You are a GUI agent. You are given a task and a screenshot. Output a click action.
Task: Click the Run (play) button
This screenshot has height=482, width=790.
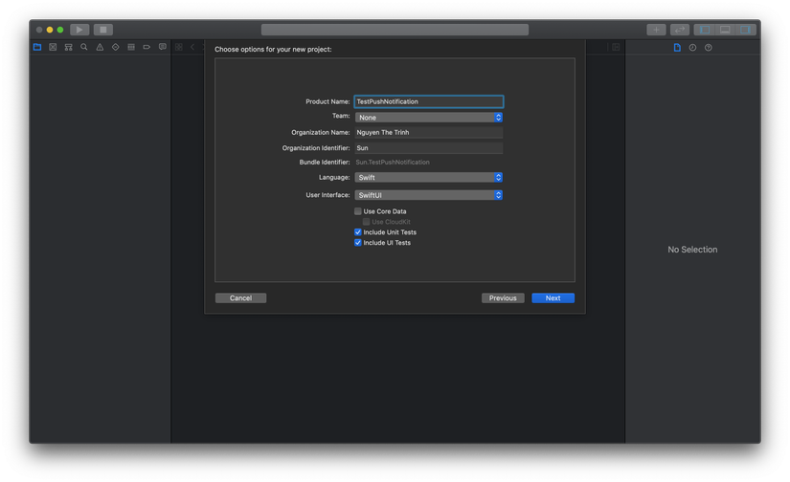coord(79,30)
